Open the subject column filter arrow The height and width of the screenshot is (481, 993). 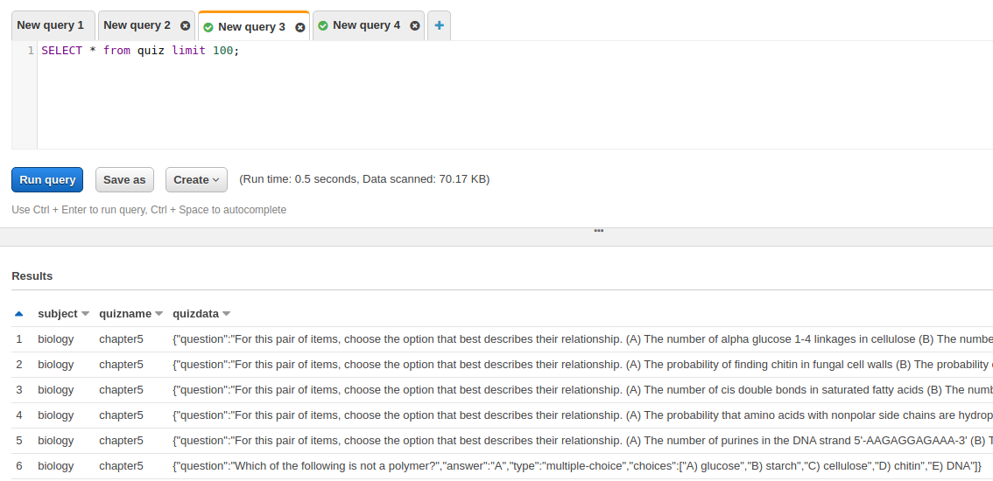pyautogui.click(x=85, y=314)
